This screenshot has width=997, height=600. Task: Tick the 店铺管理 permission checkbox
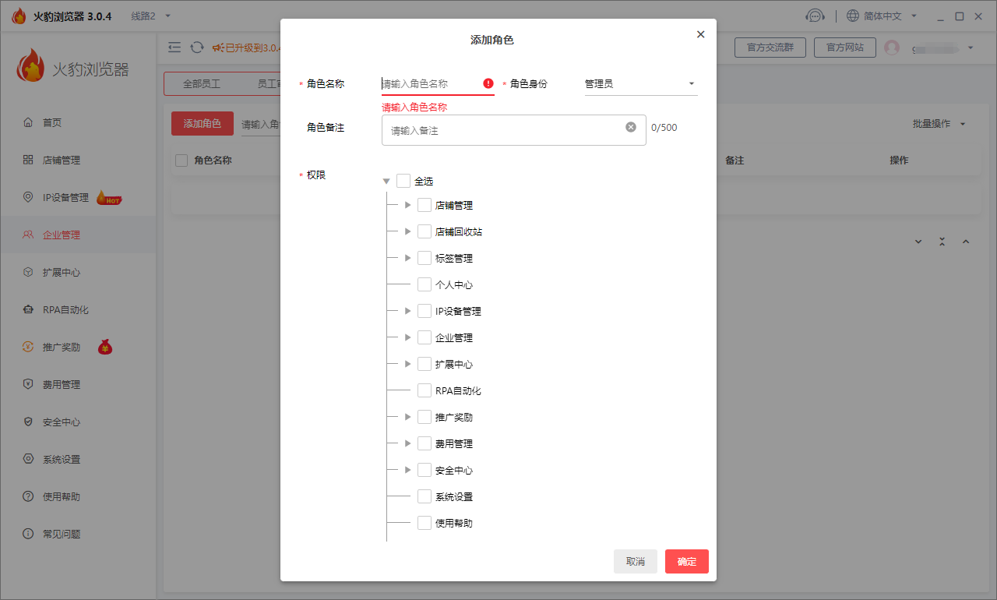pyautogui.click(x=425, y=205)
